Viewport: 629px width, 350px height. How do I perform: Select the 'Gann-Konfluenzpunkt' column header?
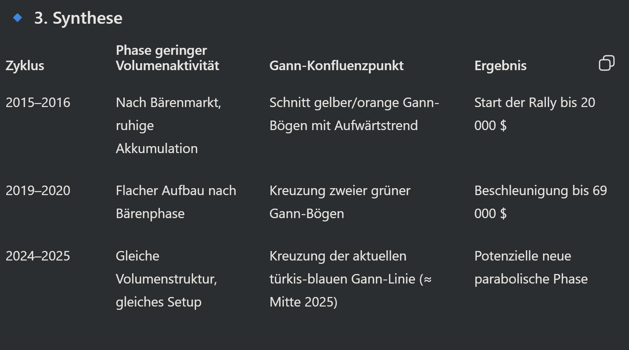[336, 66]
